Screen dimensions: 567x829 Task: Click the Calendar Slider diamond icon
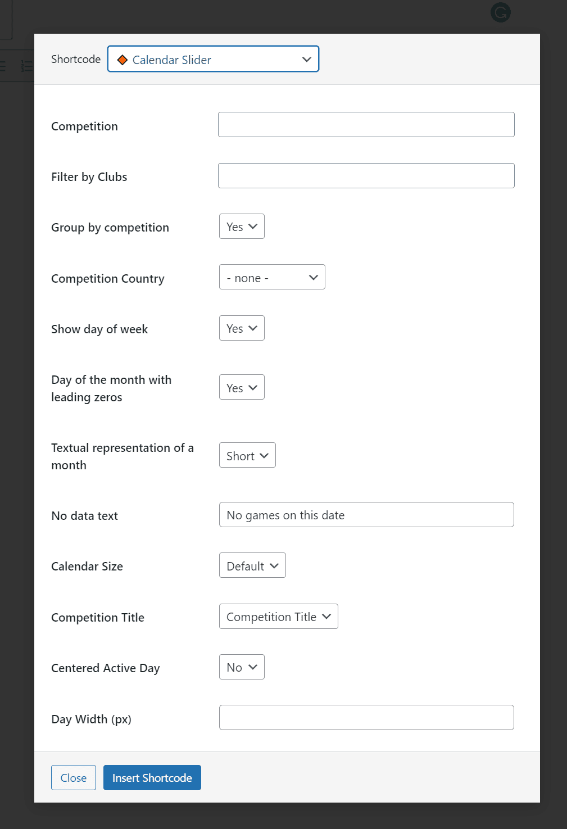[x=122, y=59]
